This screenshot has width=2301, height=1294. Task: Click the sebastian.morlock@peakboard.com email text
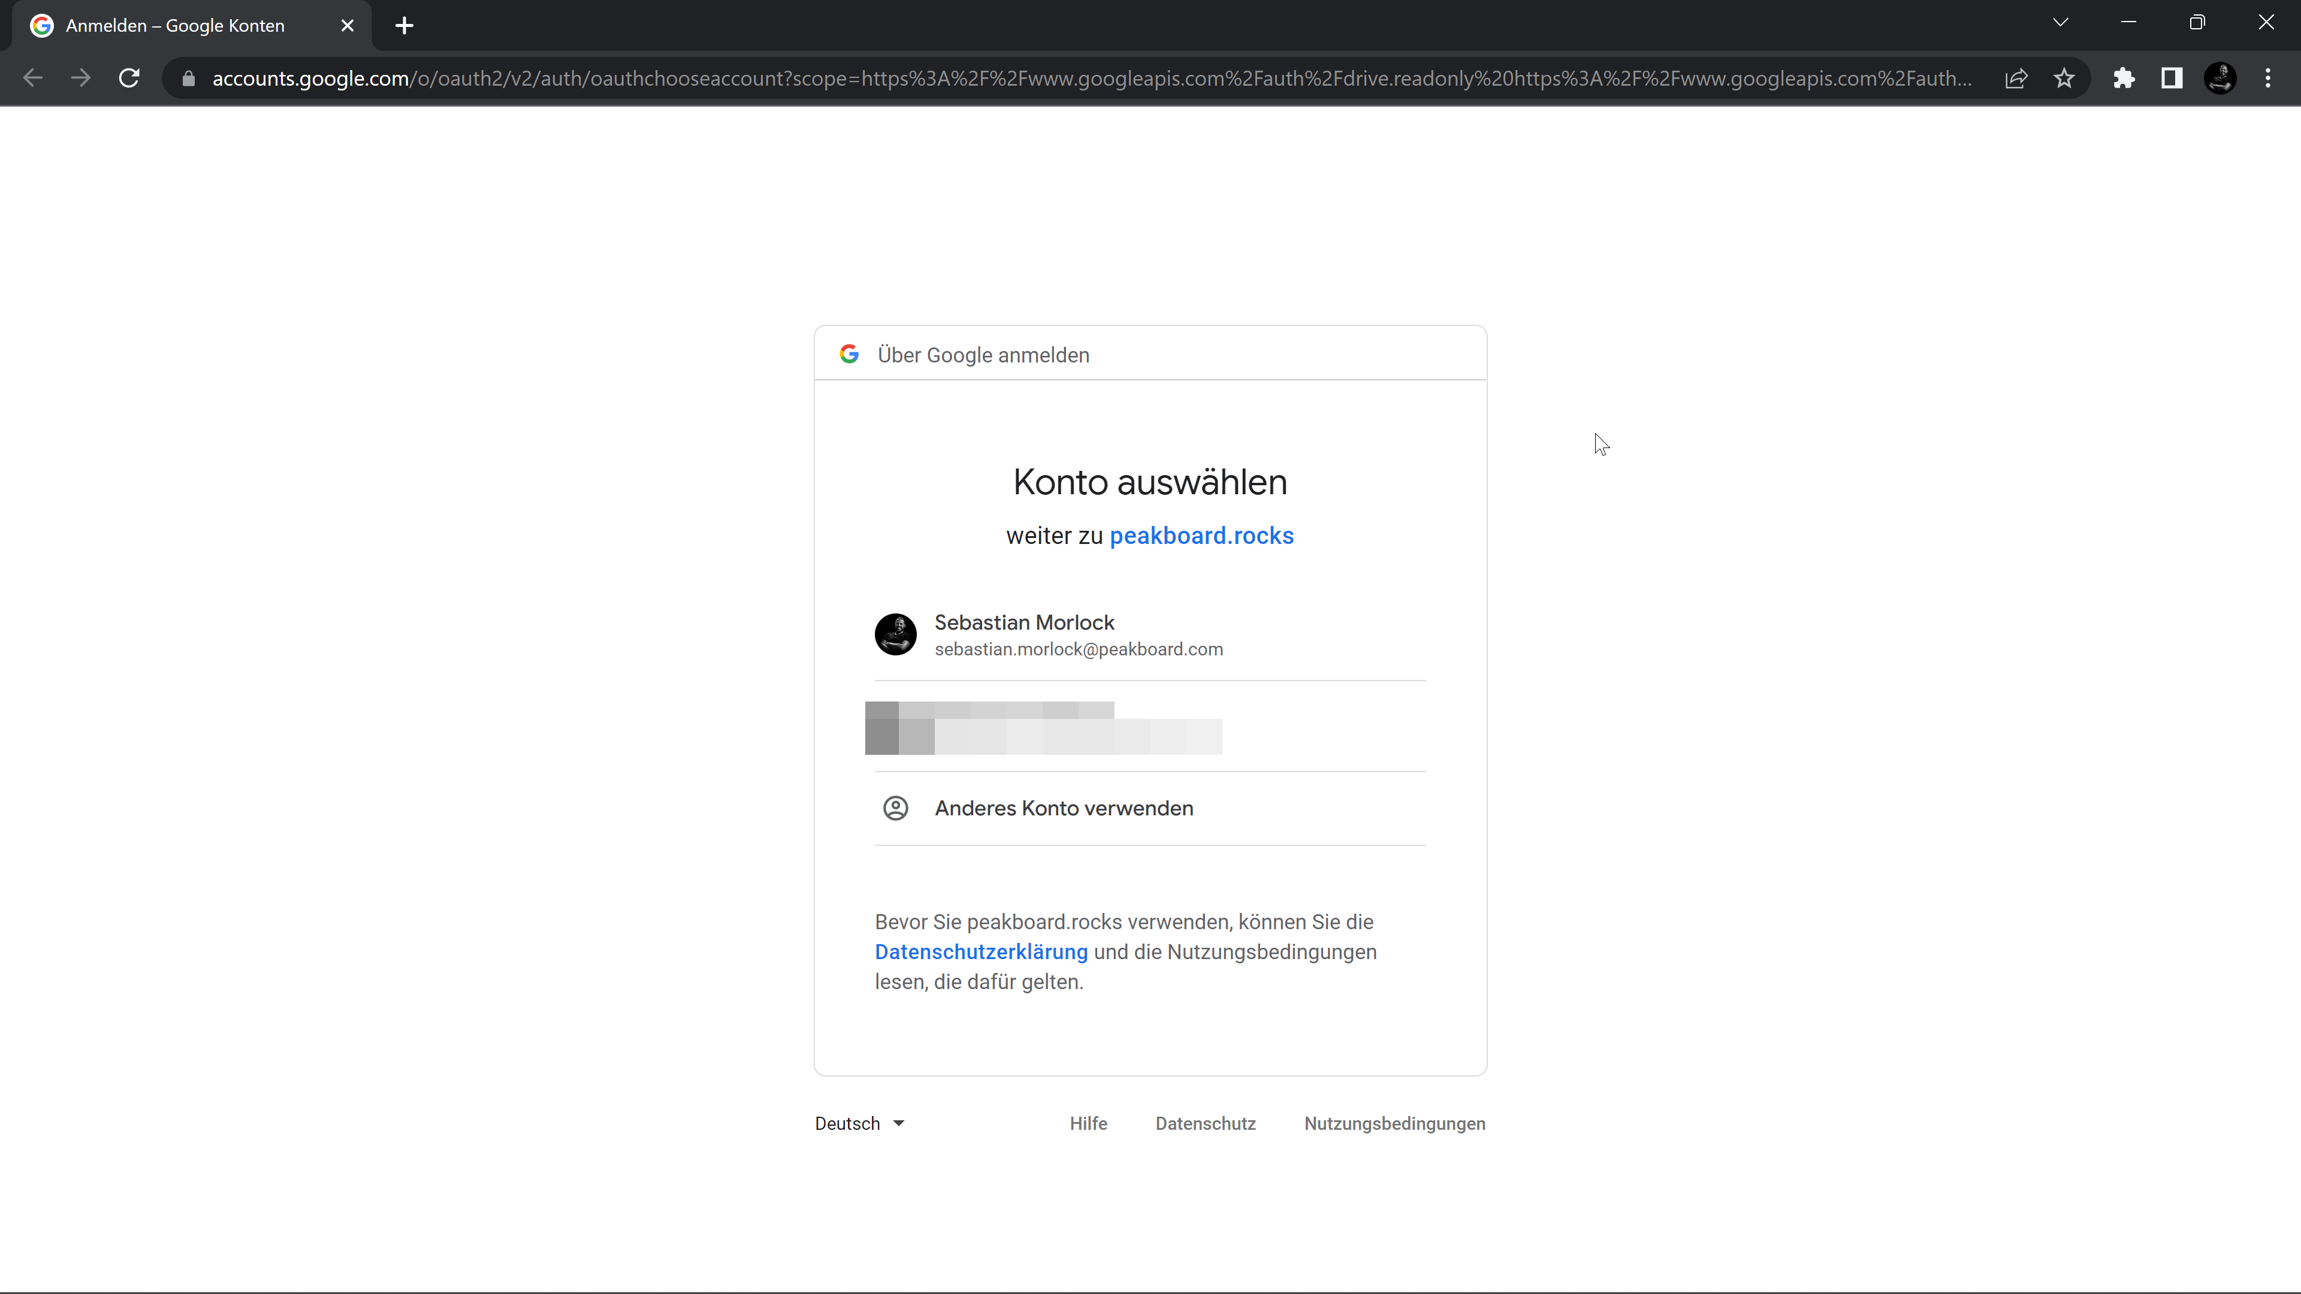click(x=1079, y=649)
